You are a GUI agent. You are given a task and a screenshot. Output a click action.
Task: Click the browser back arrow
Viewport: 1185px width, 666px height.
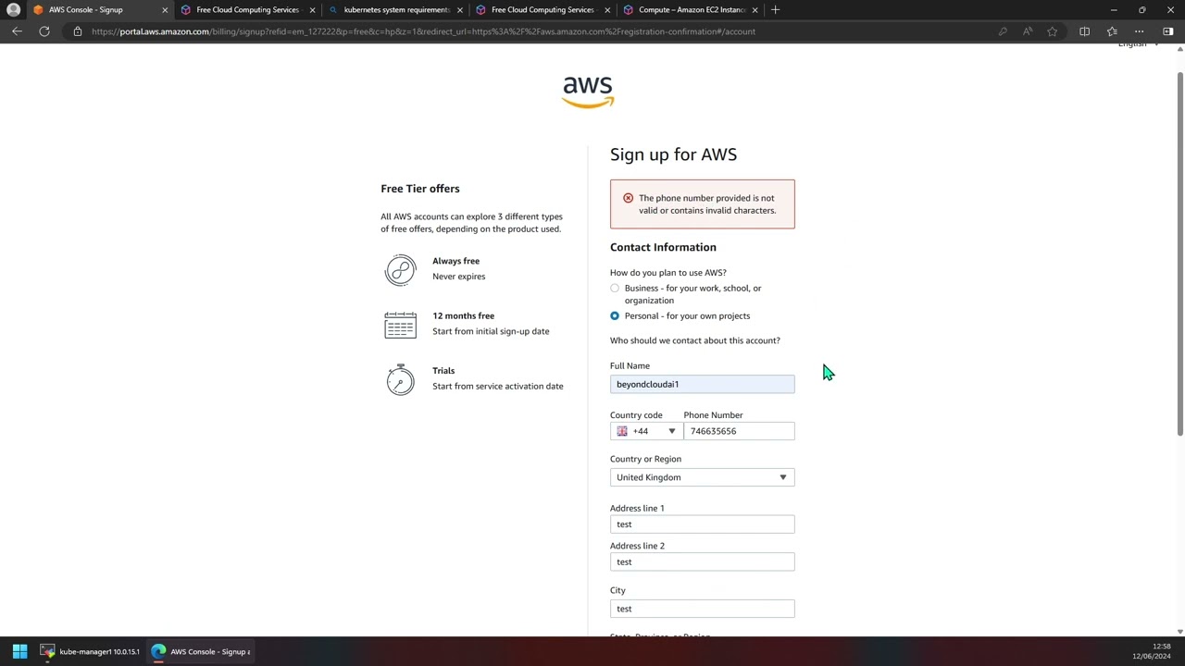(17, 31)
